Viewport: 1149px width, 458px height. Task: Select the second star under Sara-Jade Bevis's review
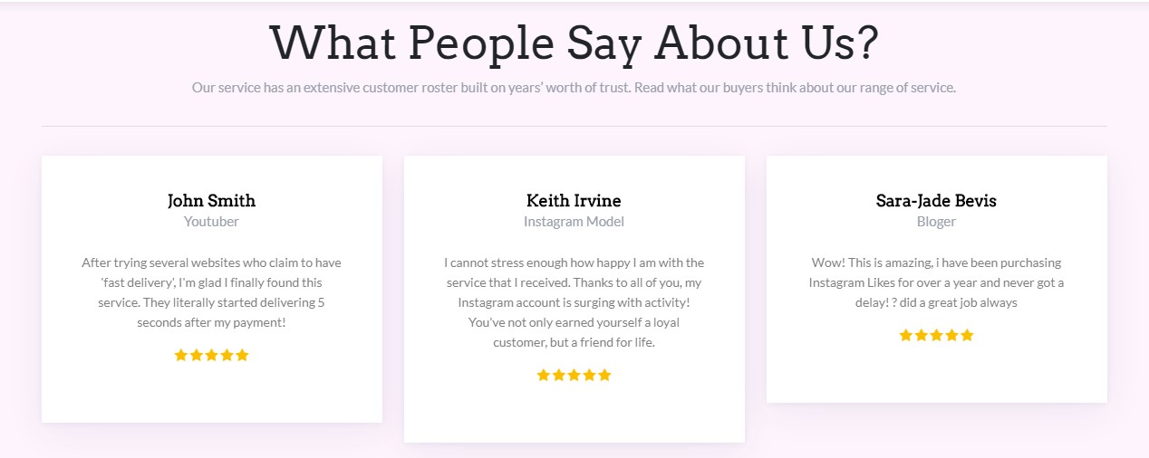tap(922, 336)
